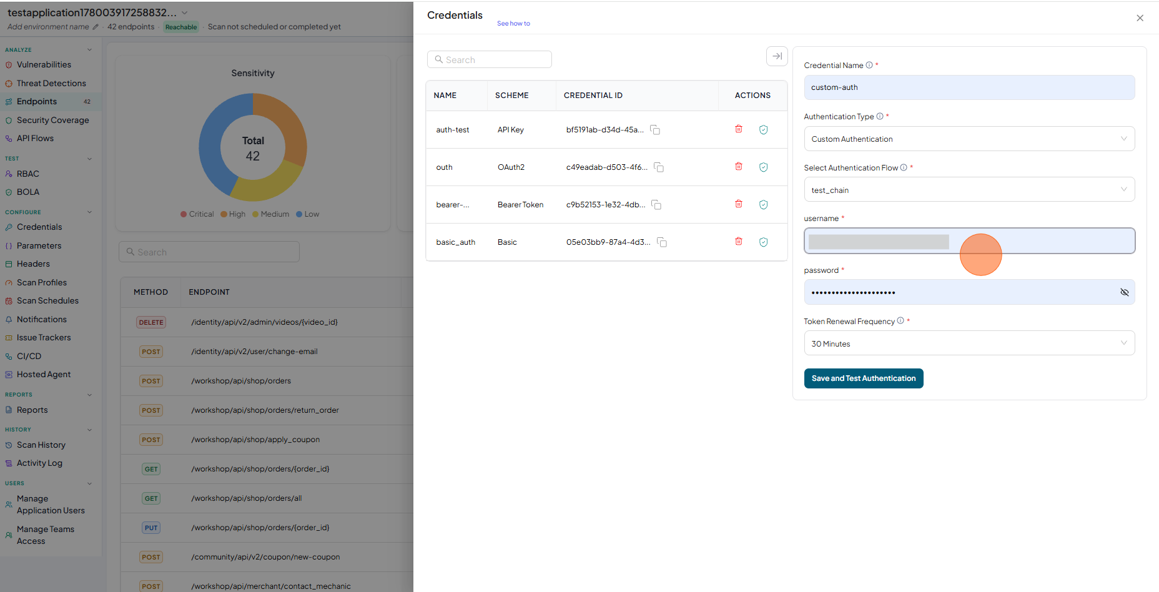
Task: Copy the outh credential ID
Action: click(659, 167)
